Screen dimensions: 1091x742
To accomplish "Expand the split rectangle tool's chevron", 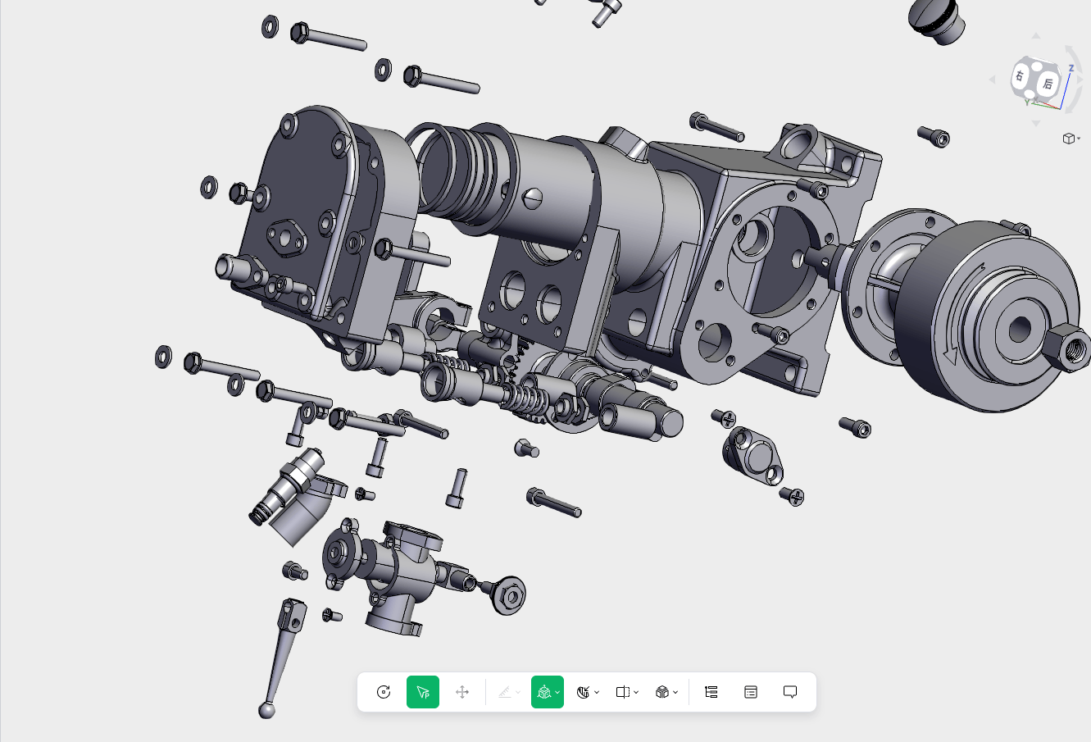I will tap(636, 693).
